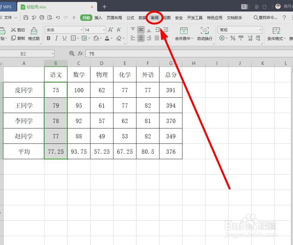Click the increase decimal places icon
Viewport: 293px width, 245px height.
(250, 38)
